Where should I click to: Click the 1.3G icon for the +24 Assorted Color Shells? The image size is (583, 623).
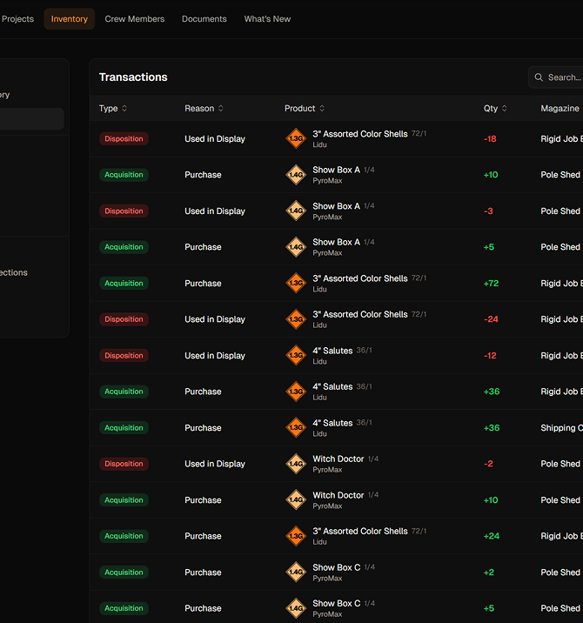pyautogui.click(x=296, y=536)
